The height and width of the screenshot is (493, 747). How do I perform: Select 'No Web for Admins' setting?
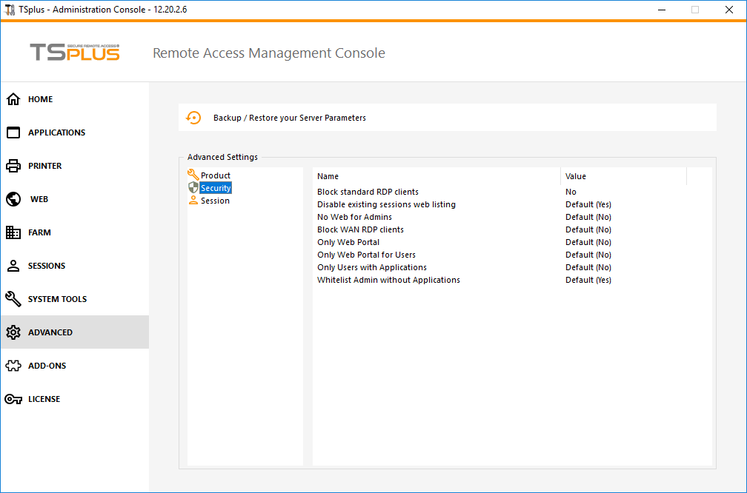click(354, 217)
